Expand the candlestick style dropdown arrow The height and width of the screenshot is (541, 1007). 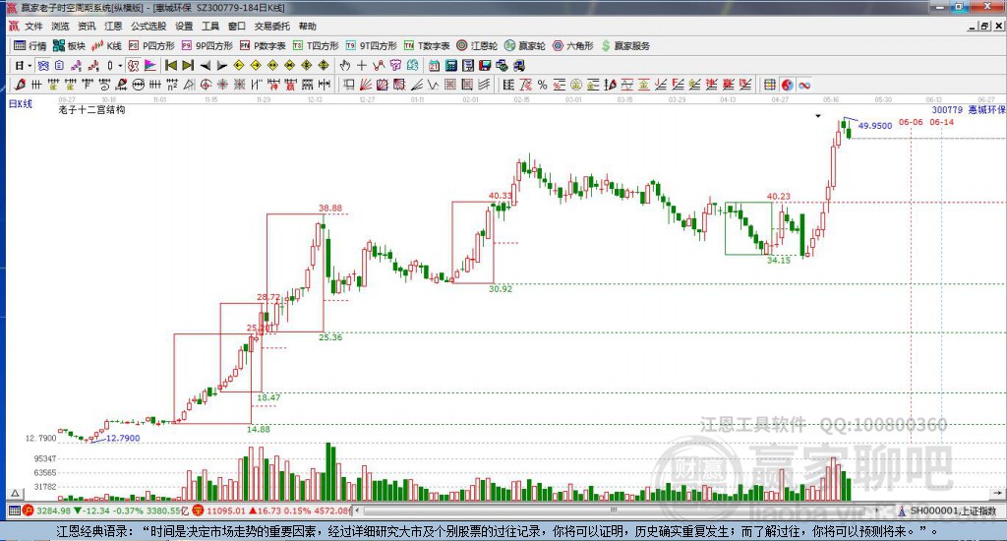point(120,66)
